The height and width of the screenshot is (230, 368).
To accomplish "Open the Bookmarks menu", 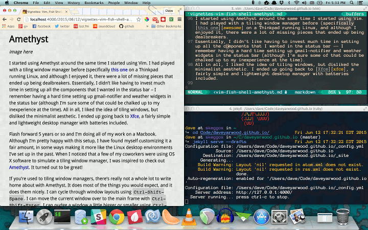I will pos(94,3).
